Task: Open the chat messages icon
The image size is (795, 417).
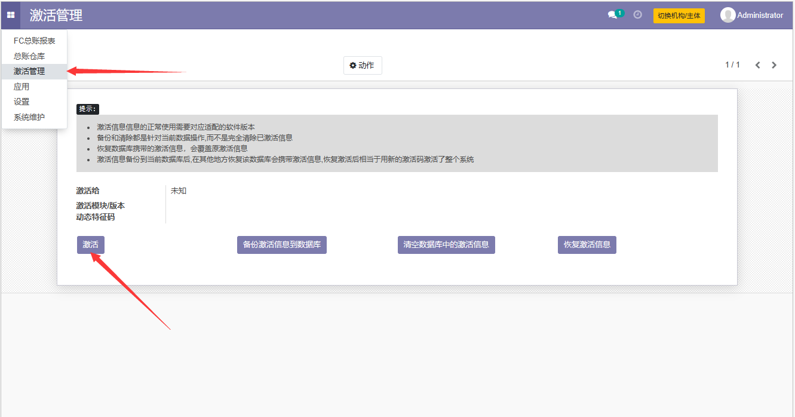Action: tap(612, 15)
